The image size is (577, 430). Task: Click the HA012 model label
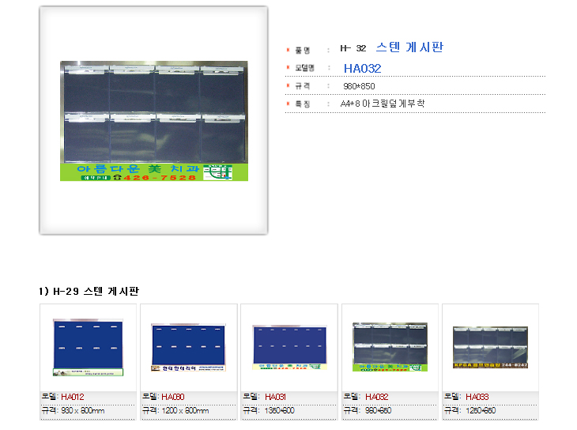(x=73, y=397)
